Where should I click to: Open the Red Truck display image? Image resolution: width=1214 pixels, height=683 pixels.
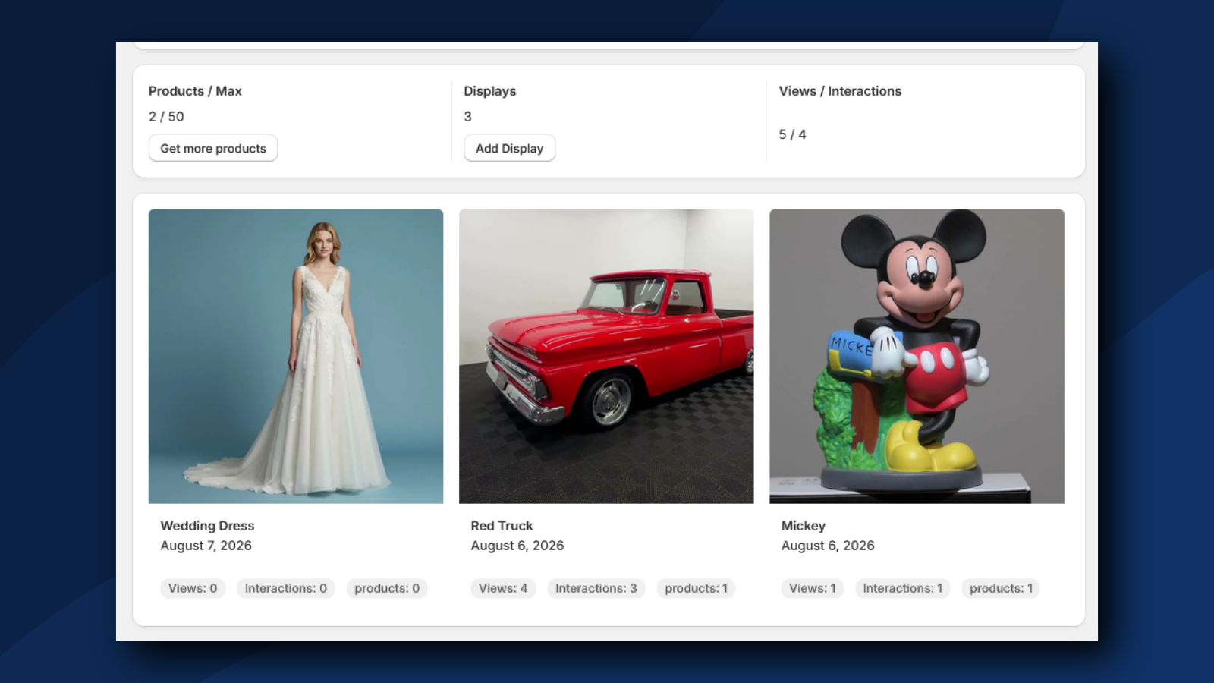(606, 356)
